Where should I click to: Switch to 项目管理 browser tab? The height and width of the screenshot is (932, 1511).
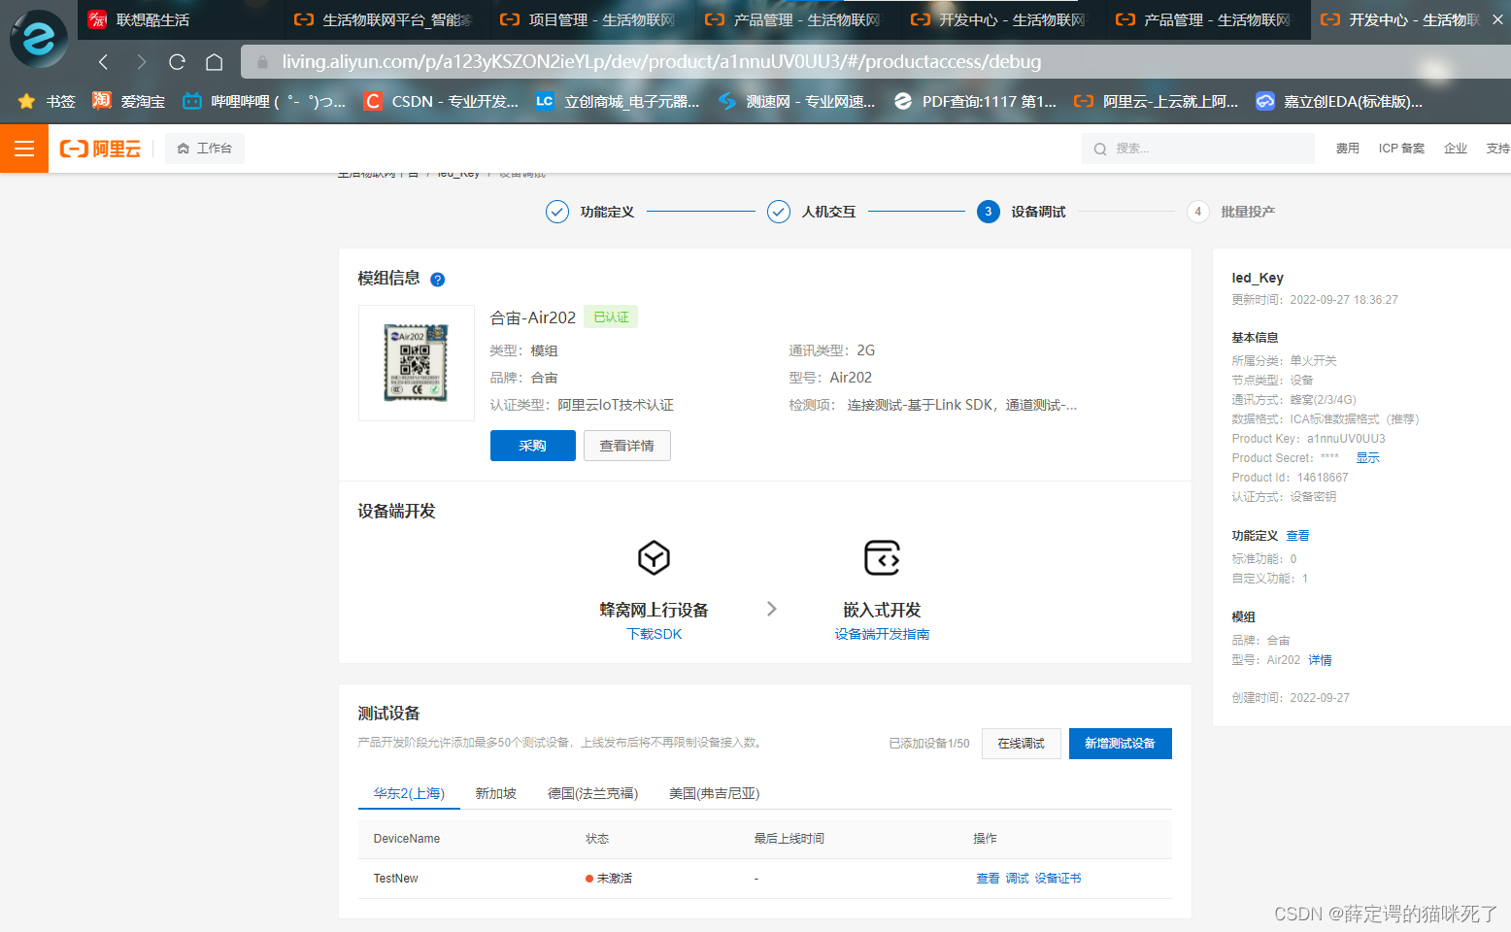coord(590,19)
